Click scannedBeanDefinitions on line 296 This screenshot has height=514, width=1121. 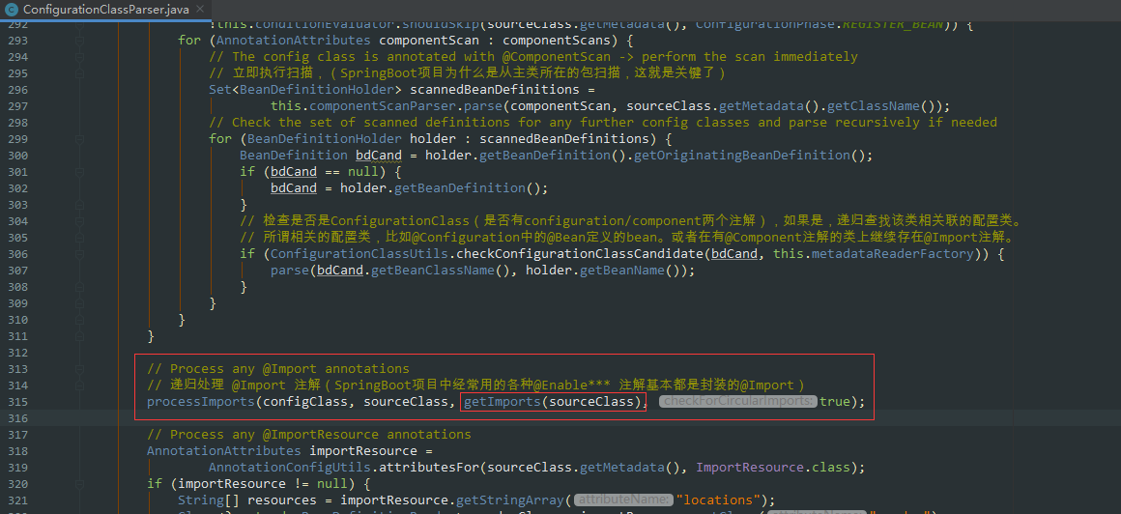(494, 89)
